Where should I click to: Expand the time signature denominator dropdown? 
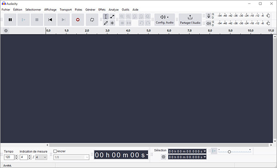click(x=41, y=157)
